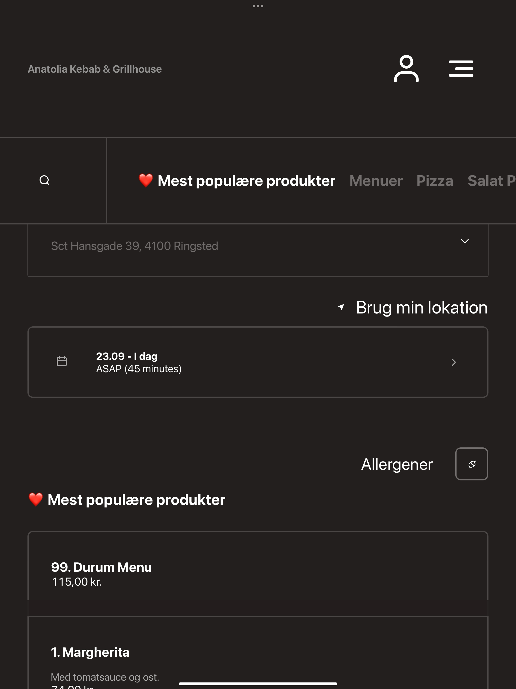
Task: Toggle the allergens filter icon button
Action: click(x=471, y=464)
